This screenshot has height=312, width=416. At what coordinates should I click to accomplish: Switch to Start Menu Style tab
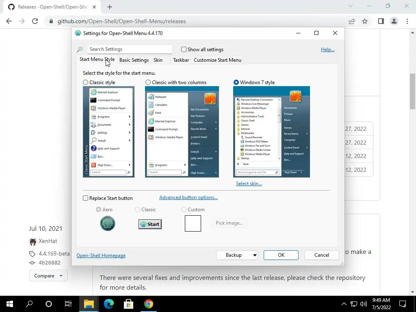pos(97,59)
